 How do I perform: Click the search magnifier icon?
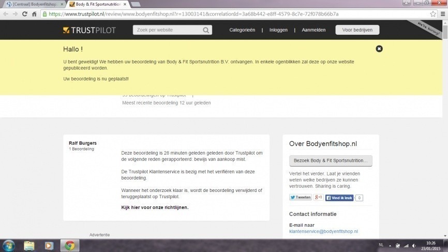(206, 30)
